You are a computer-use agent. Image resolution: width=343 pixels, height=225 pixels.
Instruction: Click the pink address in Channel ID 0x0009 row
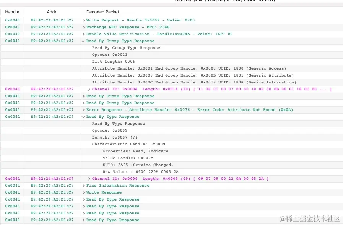pos(52,179)
